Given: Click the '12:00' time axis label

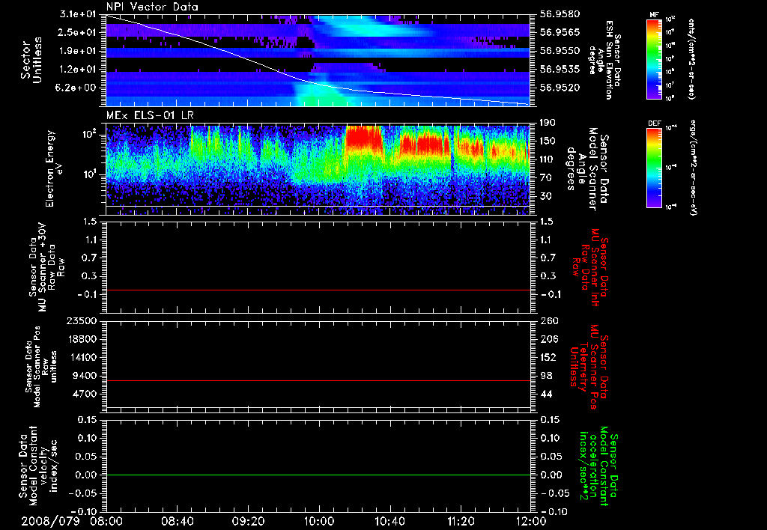Looking at the screenshot, I should 531,521.
